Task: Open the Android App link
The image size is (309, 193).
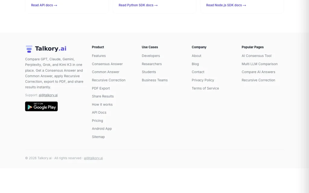Action: click(x=102, y=128)
